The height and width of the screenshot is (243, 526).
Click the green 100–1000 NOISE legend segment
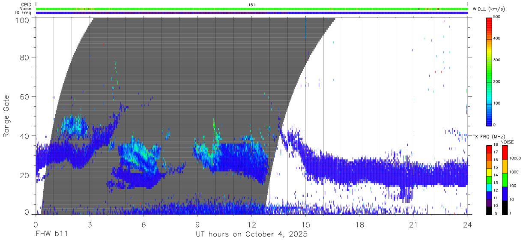click(505, 180)
